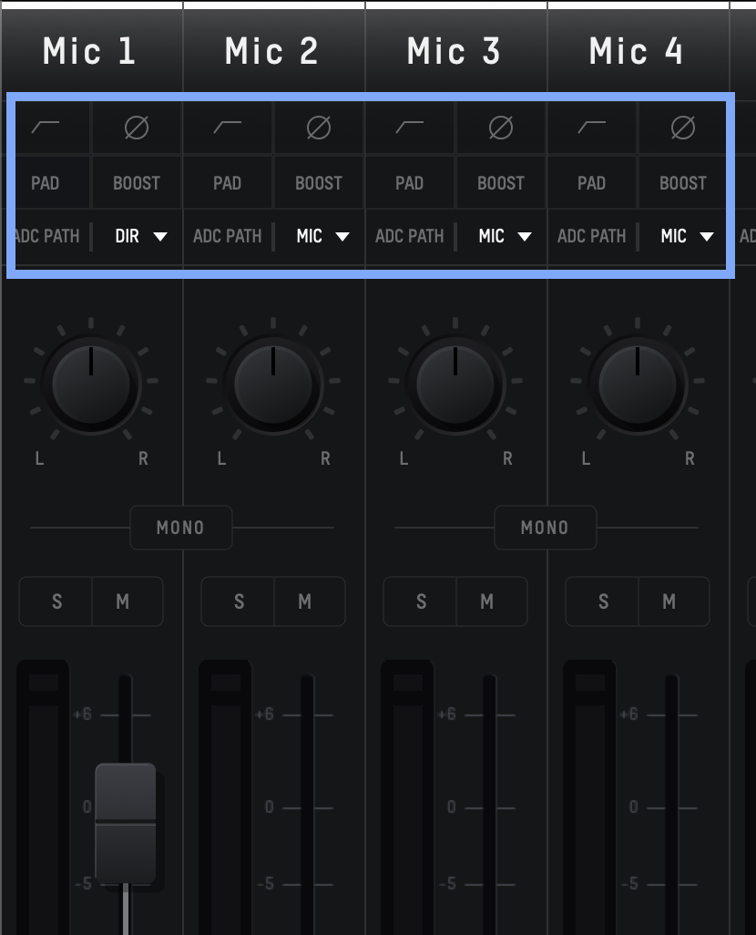
Task: Mute the Mic 3 channel
Action: click(492, 601)
